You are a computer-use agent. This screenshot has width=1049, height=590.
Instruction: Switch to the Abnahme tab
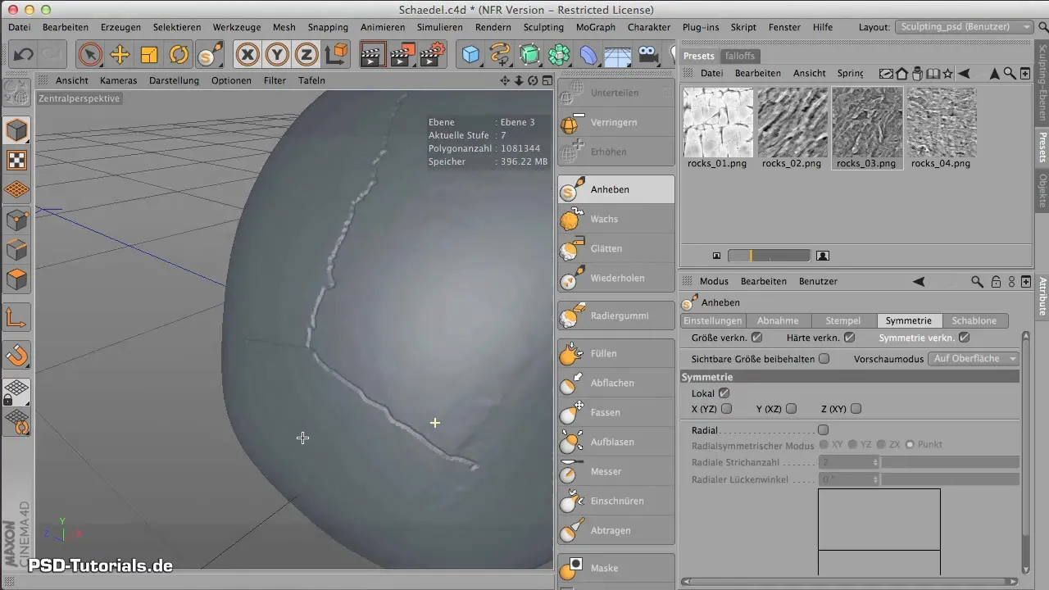778,320
